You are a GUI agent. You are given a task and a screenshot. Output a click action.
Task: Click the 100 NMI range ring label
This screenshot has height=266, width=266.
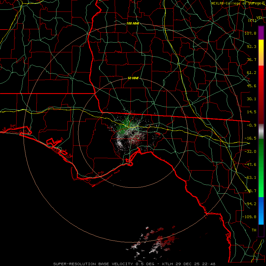pos(133,23)
